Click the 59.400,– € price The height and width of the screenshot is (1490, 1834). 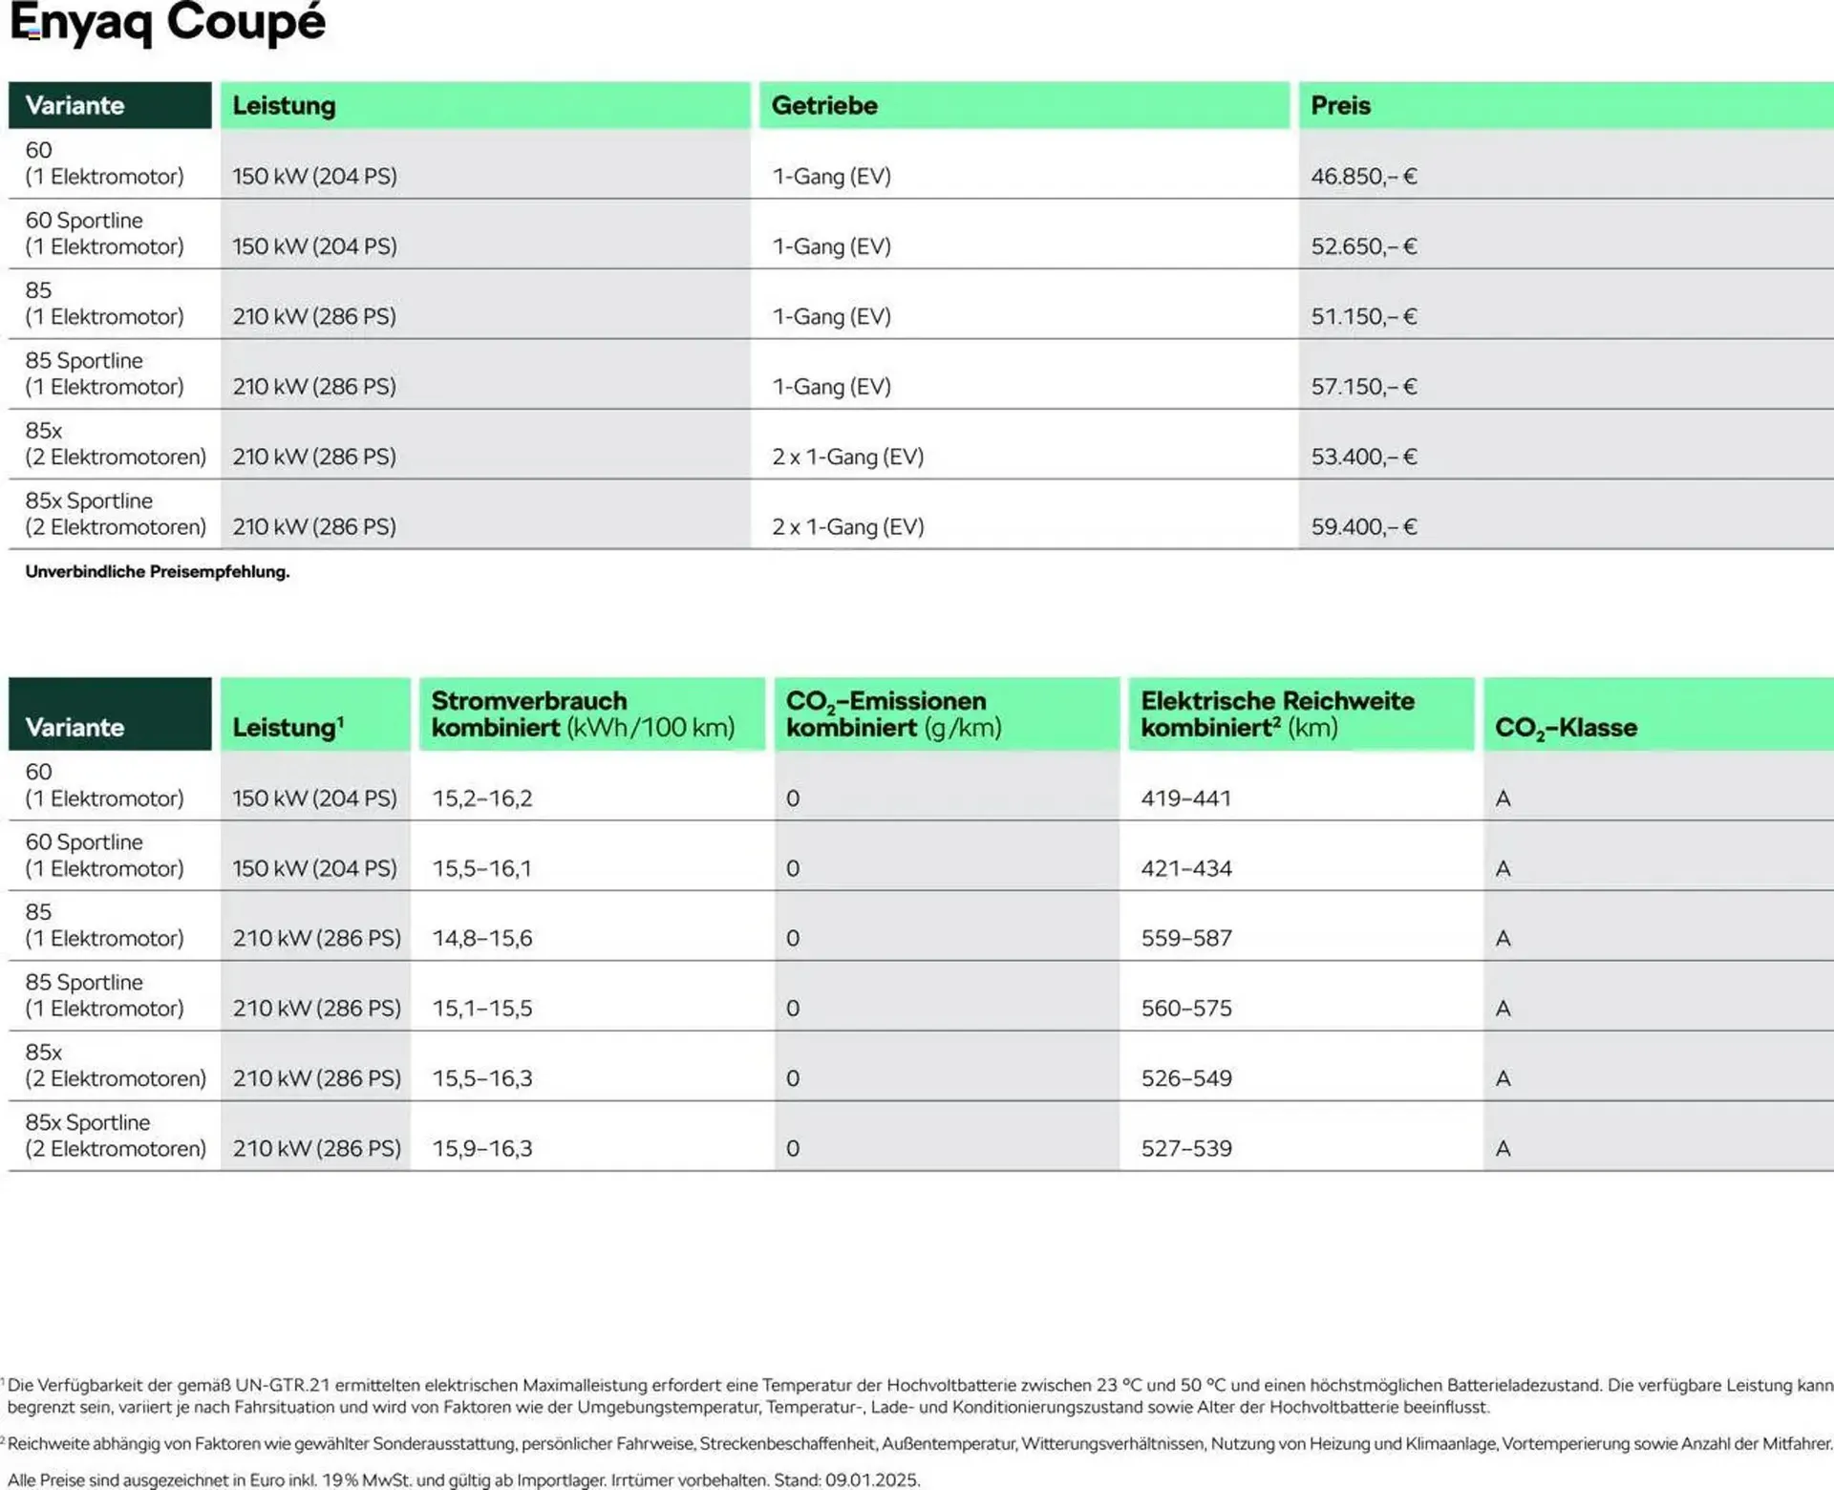1363,527
